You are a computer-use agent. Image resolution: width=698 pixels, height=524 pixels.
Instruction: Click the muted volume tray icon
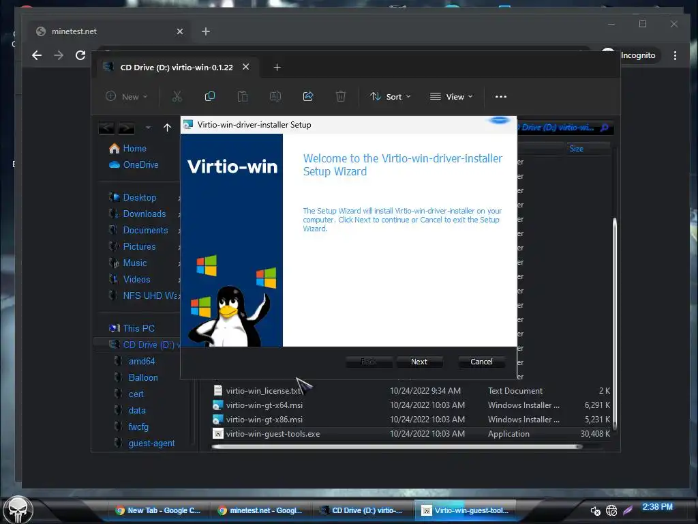click(x=595, y=510)
